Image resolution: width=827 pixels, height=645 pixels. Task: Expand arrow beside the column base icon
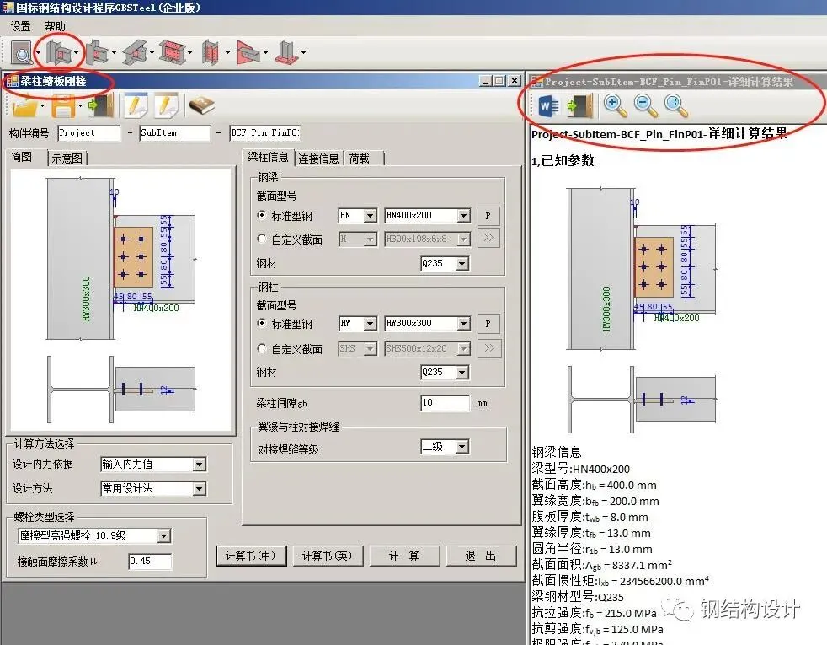point(304,53)
